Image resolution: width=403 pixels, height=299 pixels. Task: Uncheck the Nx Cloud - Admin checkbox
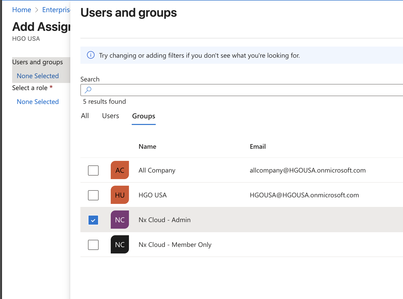coord(93,220)
